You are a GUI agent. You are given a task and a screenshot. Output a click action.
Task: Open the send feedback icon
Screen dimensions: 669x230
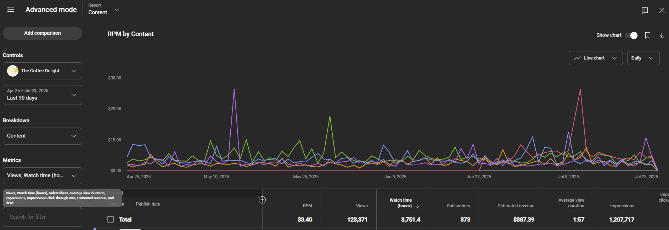645,10
